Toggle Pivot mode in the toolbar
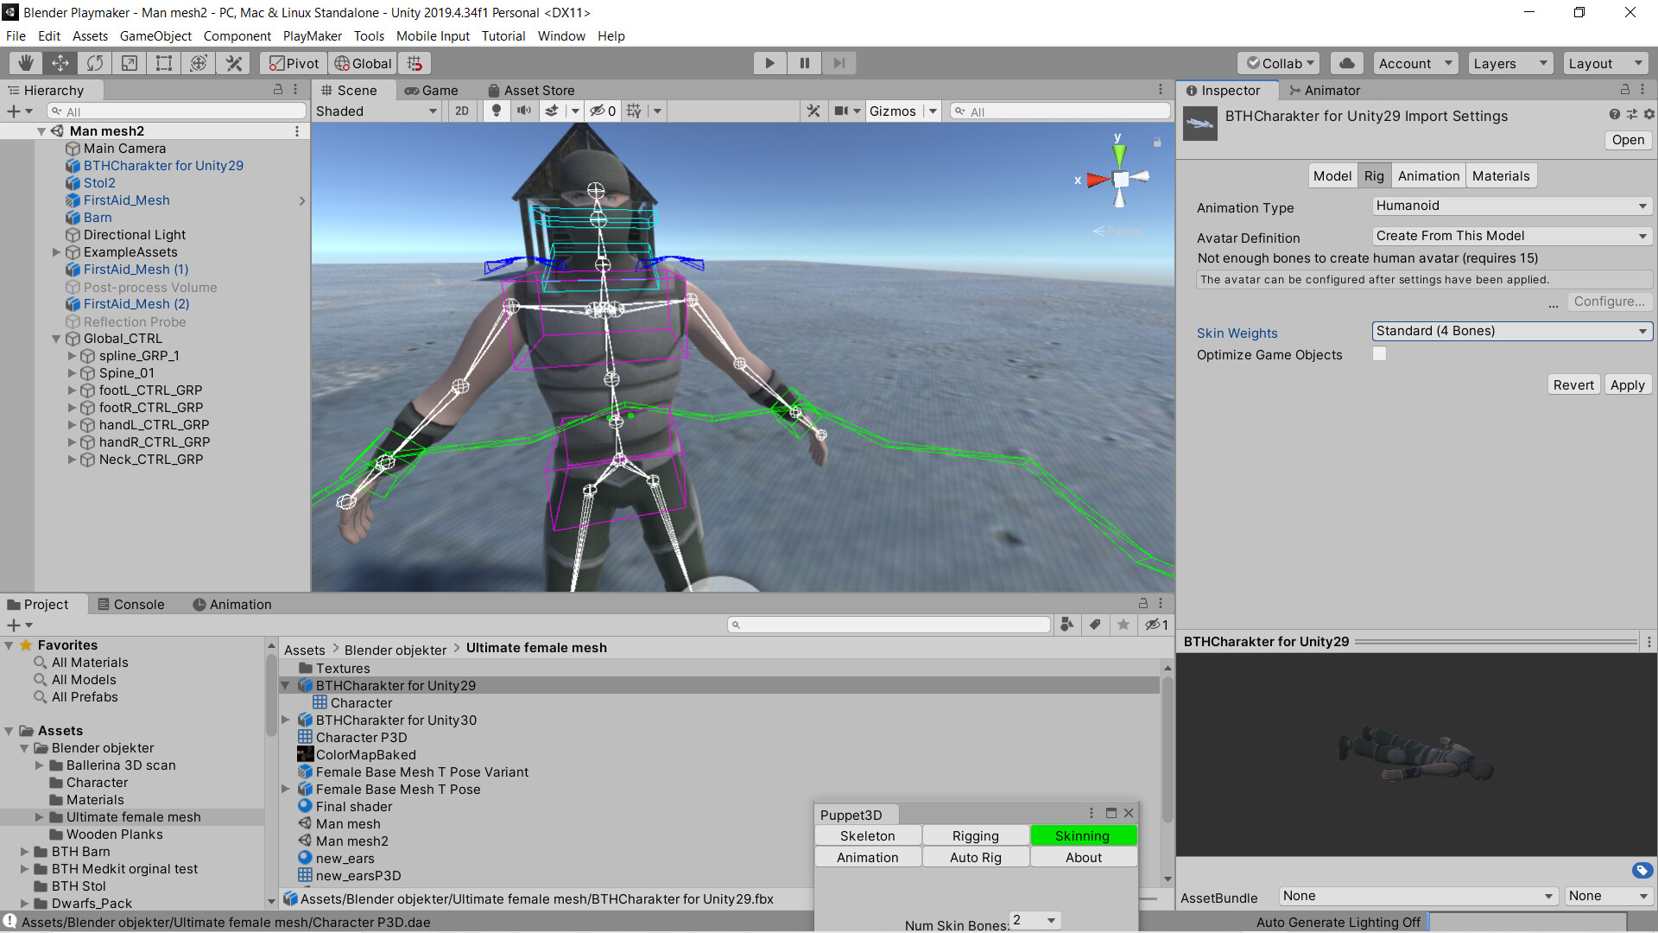This screenshot has width=1658, height=933. 291,62
